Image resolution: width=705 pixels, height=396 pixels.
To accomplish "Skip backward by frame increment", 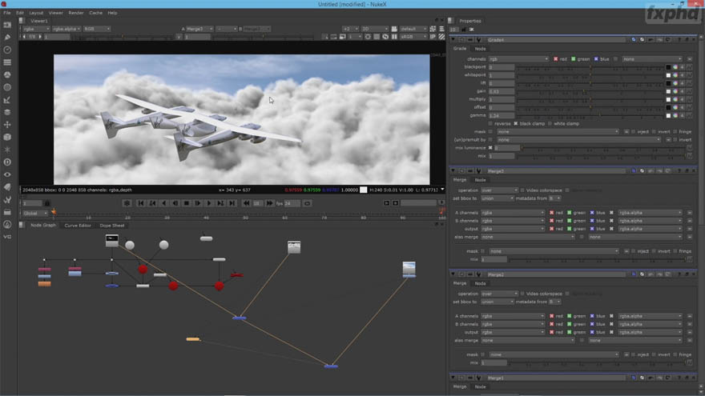I will pos(246,203).
